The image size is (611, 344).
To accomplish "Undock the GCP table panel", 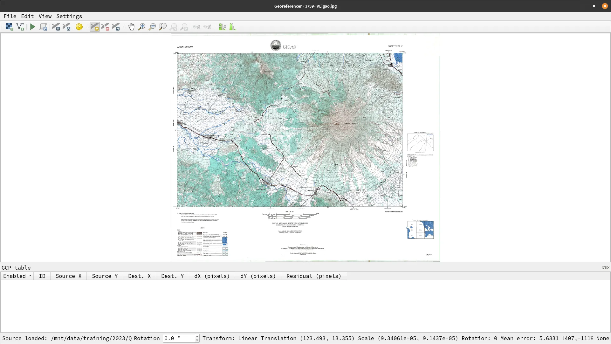I will coord(604,268).
